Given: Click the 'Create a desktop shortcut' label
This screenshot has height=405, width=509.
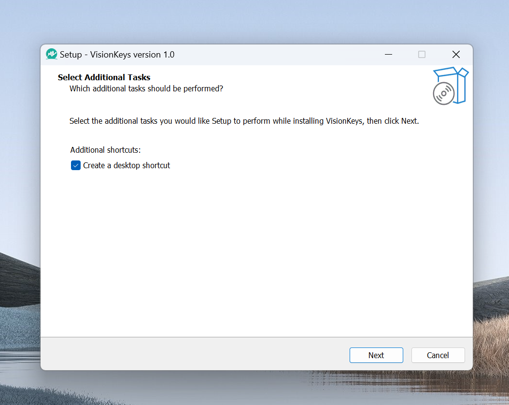Looking at the screenshot, I should coord(127,165).
